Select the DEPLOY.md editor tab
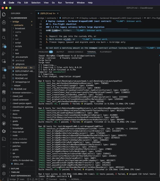The height and width of the screenshot is (181, 160). (48, 14)
